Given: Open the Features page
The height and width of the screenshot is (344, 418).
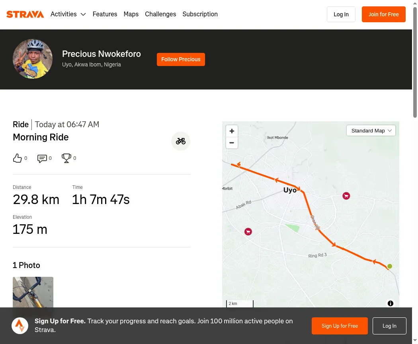Looking at the screenshot, I should pos(105,14).
